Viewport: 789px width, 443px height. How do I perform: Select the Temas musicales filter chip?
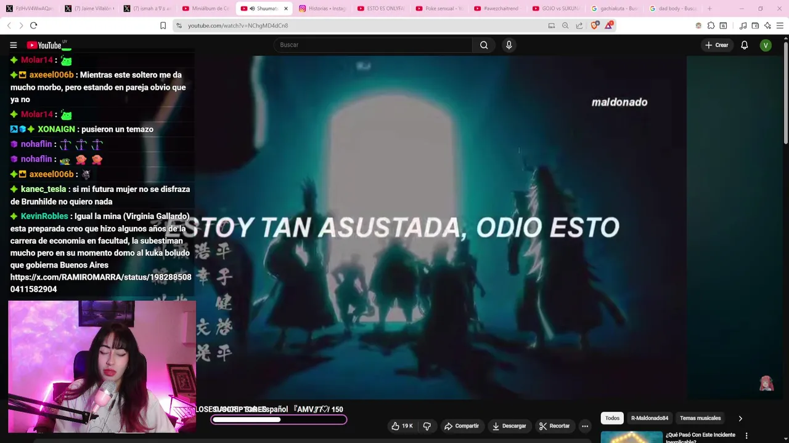point(700,418)
